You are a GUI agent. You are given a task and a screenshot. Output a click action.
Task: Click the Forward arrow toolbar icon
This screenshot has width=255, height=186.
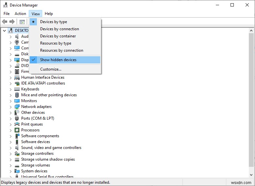click(12, 21)
